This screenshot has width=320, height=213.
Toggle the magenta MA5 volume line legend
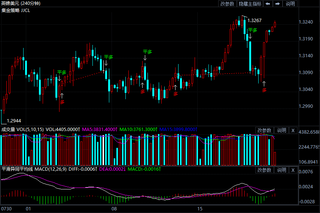100,129
